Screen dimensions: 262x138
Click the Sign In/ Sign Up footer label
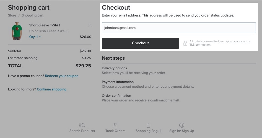181,131
